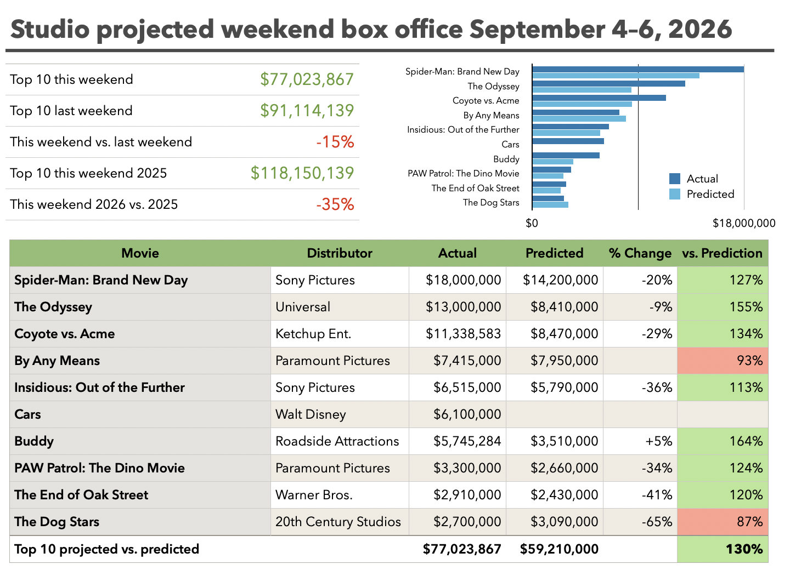Click the -20% change cell
The height and width of the screenshot is (570, 790).
(x=640, y=280)
